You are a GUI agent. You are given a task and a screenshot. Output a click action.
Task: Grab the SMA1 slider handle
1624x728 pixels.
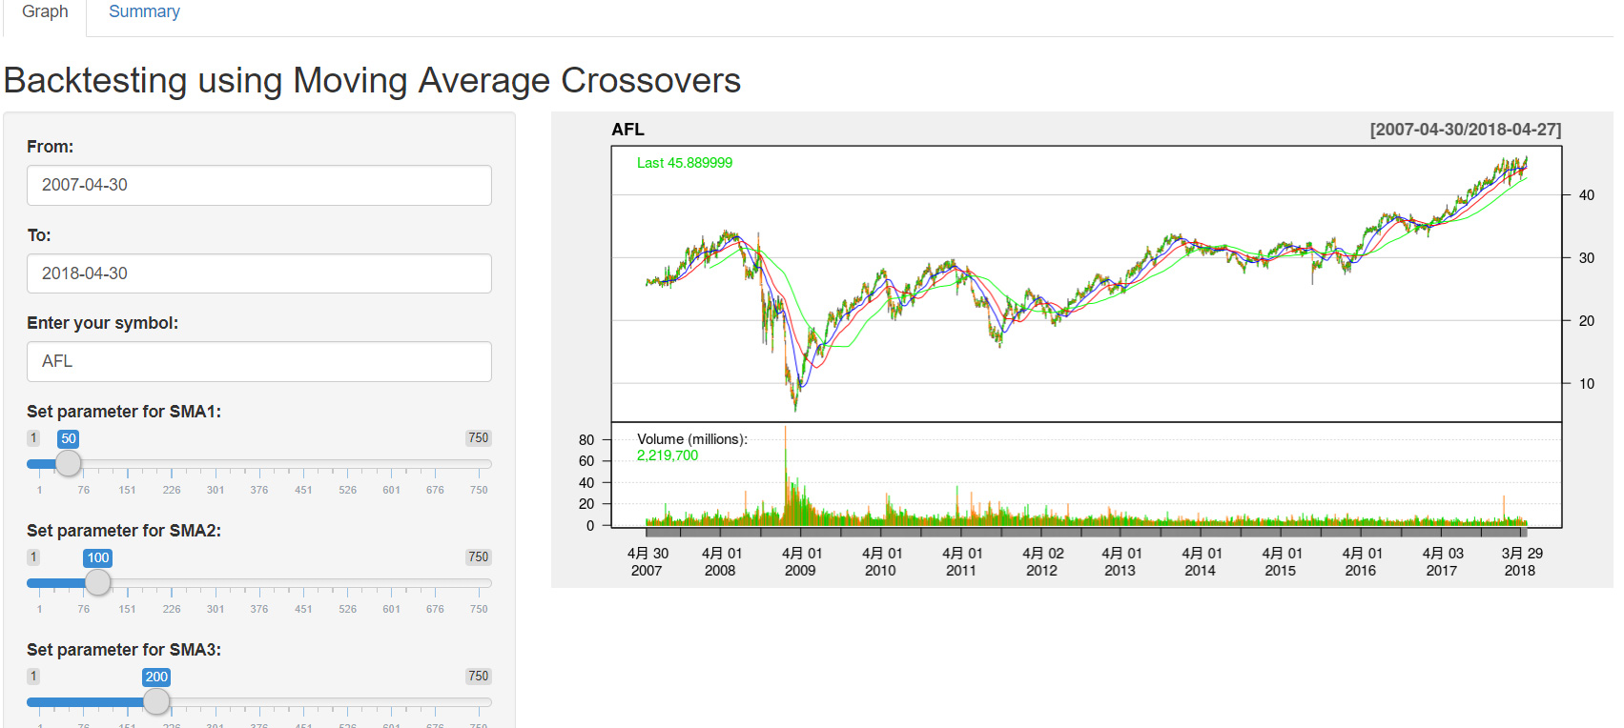[x=69, y=464]
